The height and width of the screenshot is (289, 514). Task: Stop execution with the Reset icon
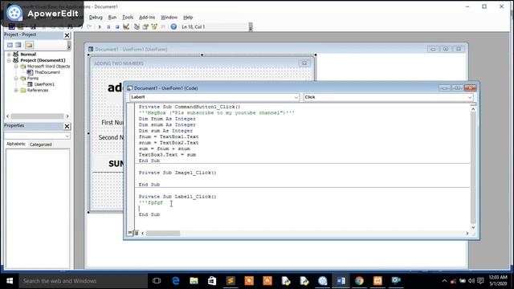[117, 26]
